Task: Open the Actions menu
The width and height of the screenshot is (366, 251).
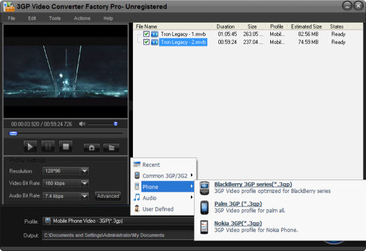Action: (x=82, y=18)
